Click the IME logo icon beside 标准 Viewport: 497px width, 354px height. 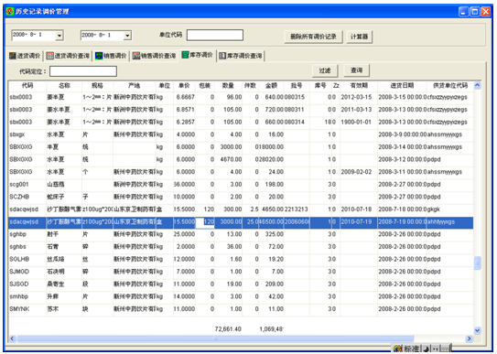click(398, 349)
